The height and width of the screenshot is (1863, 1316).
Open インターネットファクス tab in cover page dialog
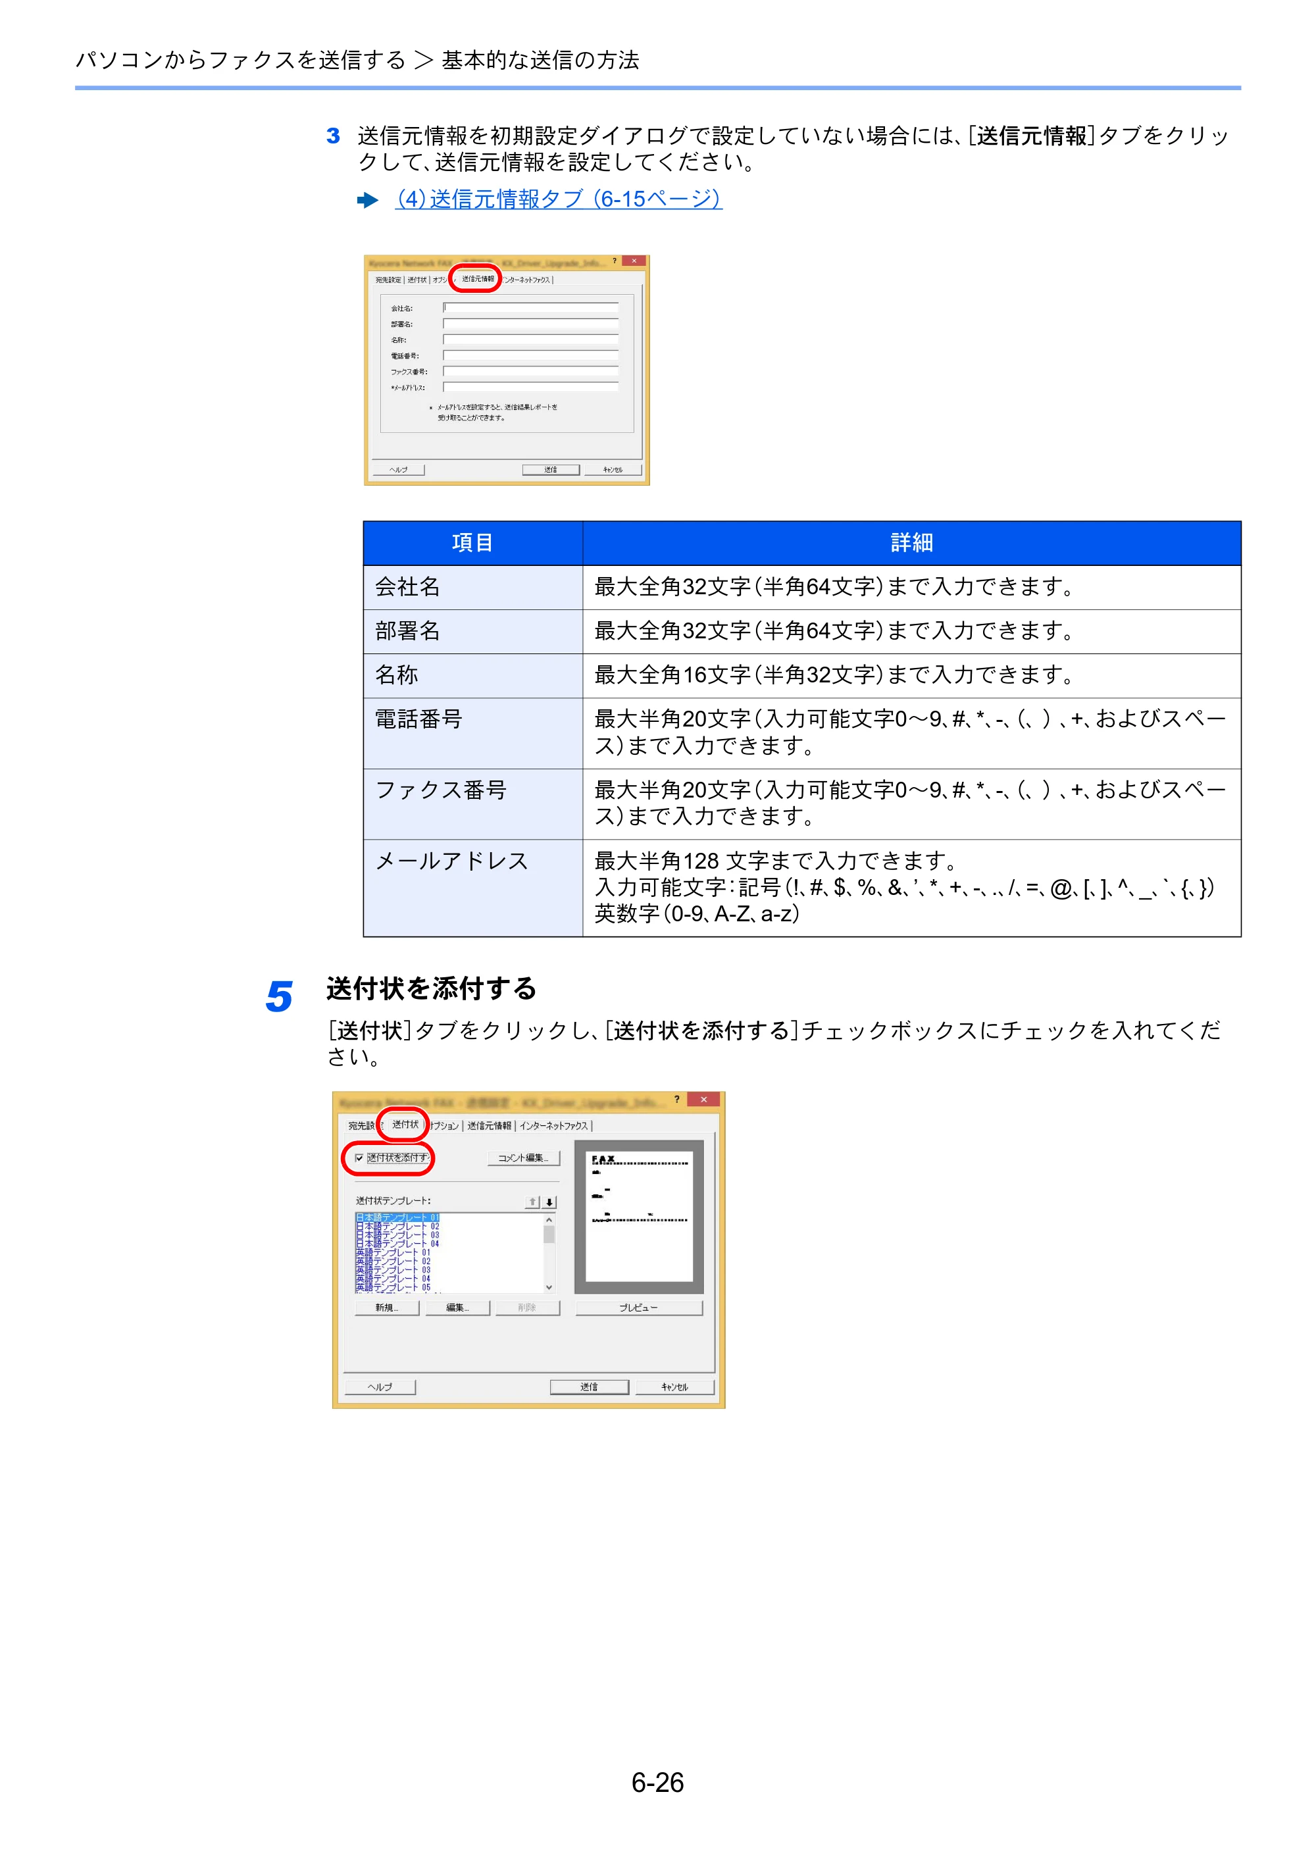pos(554,1126)
